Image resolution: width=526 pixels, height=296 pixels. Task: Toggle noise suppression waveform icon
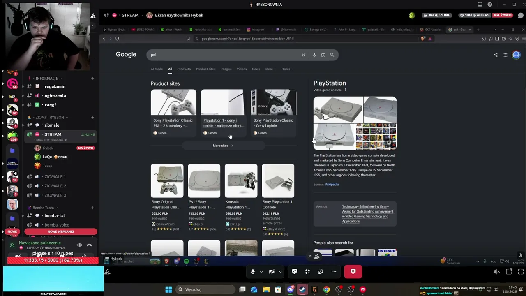click(x=79, y=245)
